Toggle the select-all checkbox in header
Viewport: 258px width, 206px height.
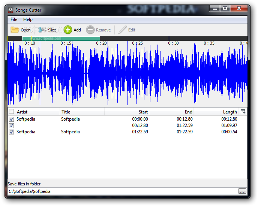[11, 112]
